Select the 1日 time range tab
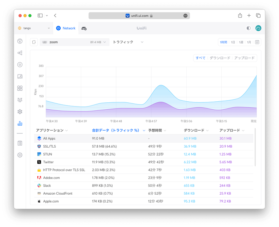The height and width of the screenshot is (227, 279). tap(233, 42)
